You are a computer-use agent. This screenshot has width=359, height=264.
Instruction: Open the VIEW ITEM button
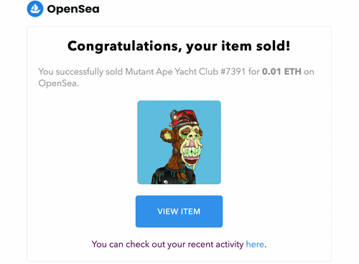tap(179, 211)
